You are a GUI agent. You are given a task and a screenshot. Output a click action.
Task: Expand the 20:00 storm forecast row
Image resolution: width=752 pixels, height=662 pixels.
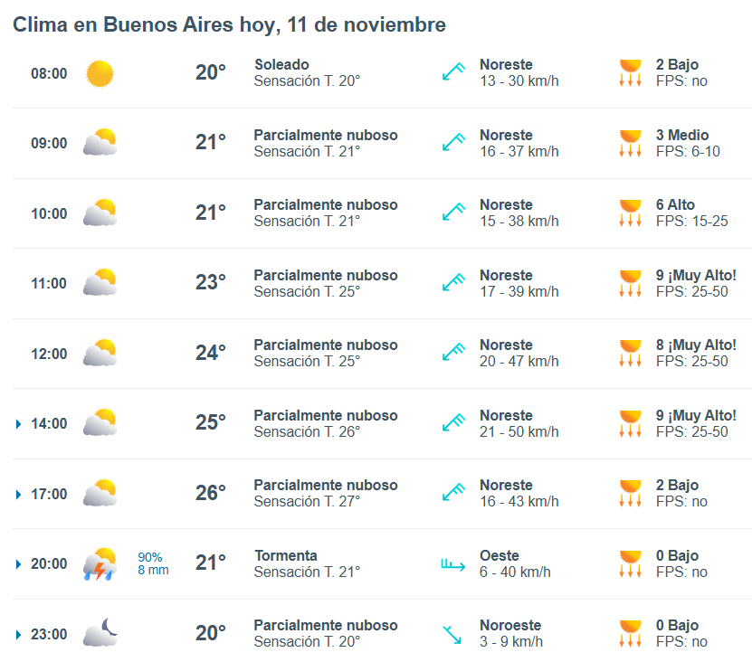(x=19, y=564)
